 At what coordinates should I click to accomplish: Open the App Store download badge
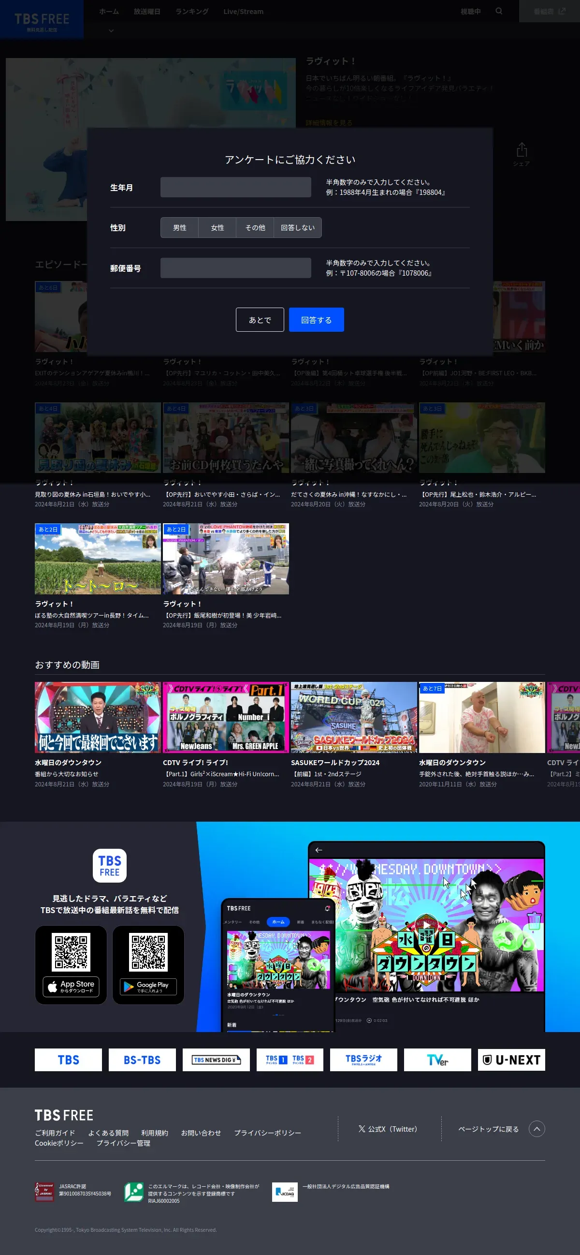point(71,987)
